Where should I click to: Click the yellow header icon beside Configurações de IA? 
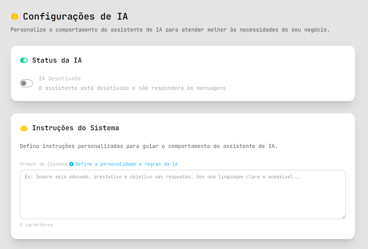[x=15, y=16]
